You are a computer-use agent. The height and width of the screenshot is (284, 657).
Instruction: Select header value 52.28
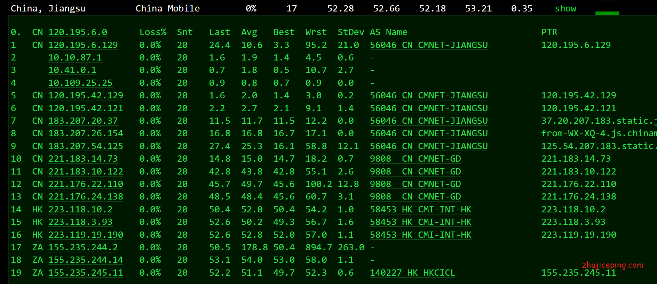click(340, 9)
